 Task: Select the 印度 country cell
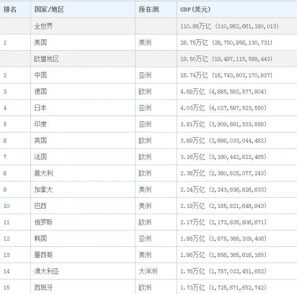[x=41, y=124]
